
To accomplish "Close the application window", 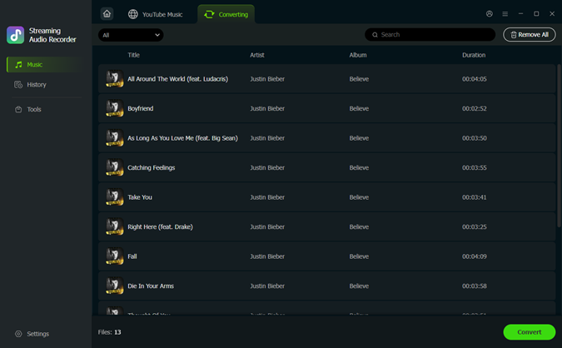I will [x=552, y=13].
